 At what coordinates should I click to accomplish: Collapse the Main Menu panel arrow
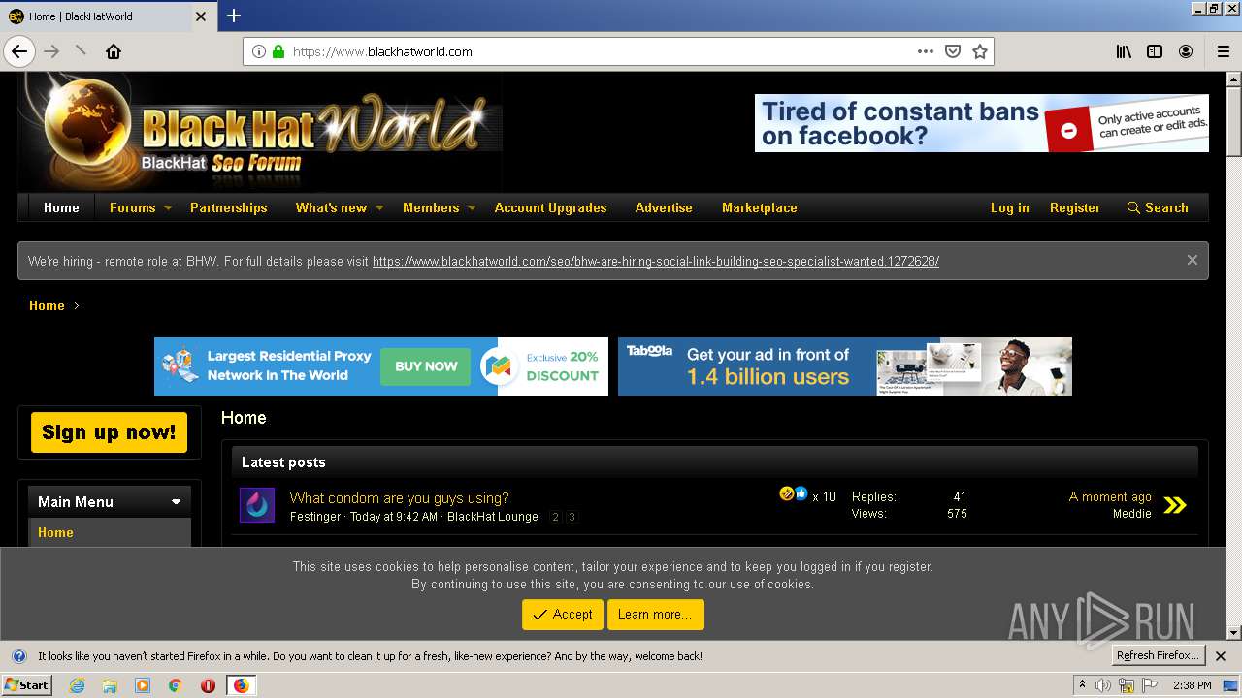point(176,502)
